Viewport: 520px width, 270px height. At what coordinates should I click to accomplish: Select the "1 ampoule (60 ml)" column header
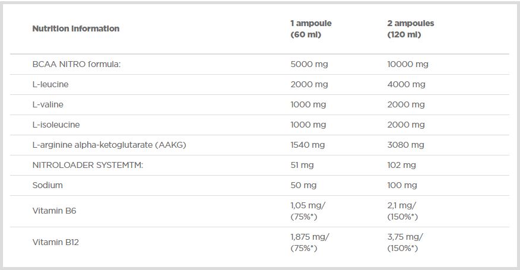[310, 29]
